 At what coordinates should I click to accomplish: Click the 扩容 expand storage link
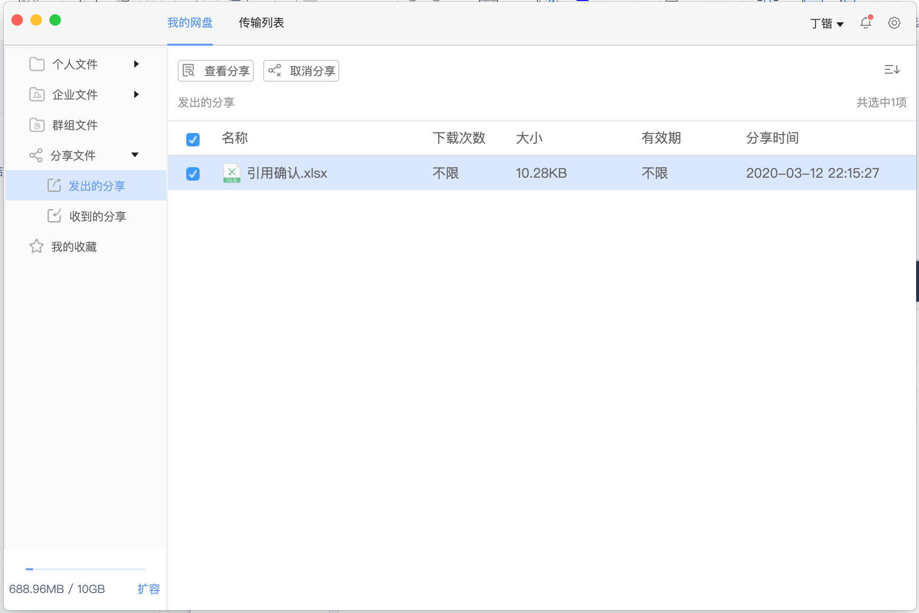coord(149,589)
